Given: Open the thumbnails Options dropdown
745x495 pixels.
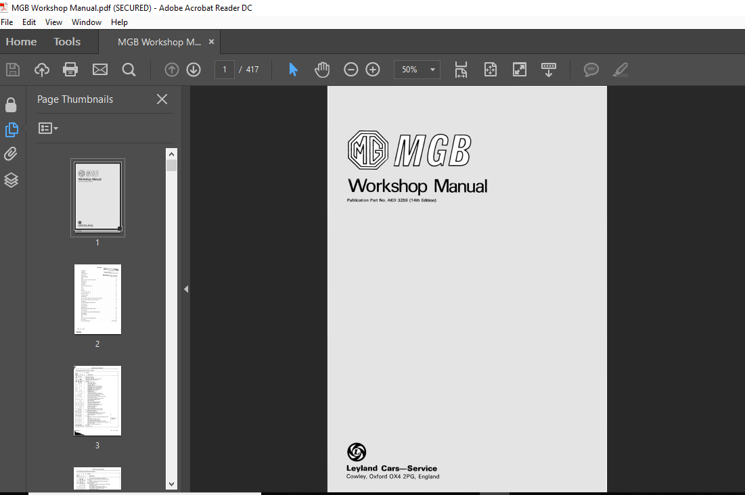Looking at the screenshot, I should (x=48, y=128).
